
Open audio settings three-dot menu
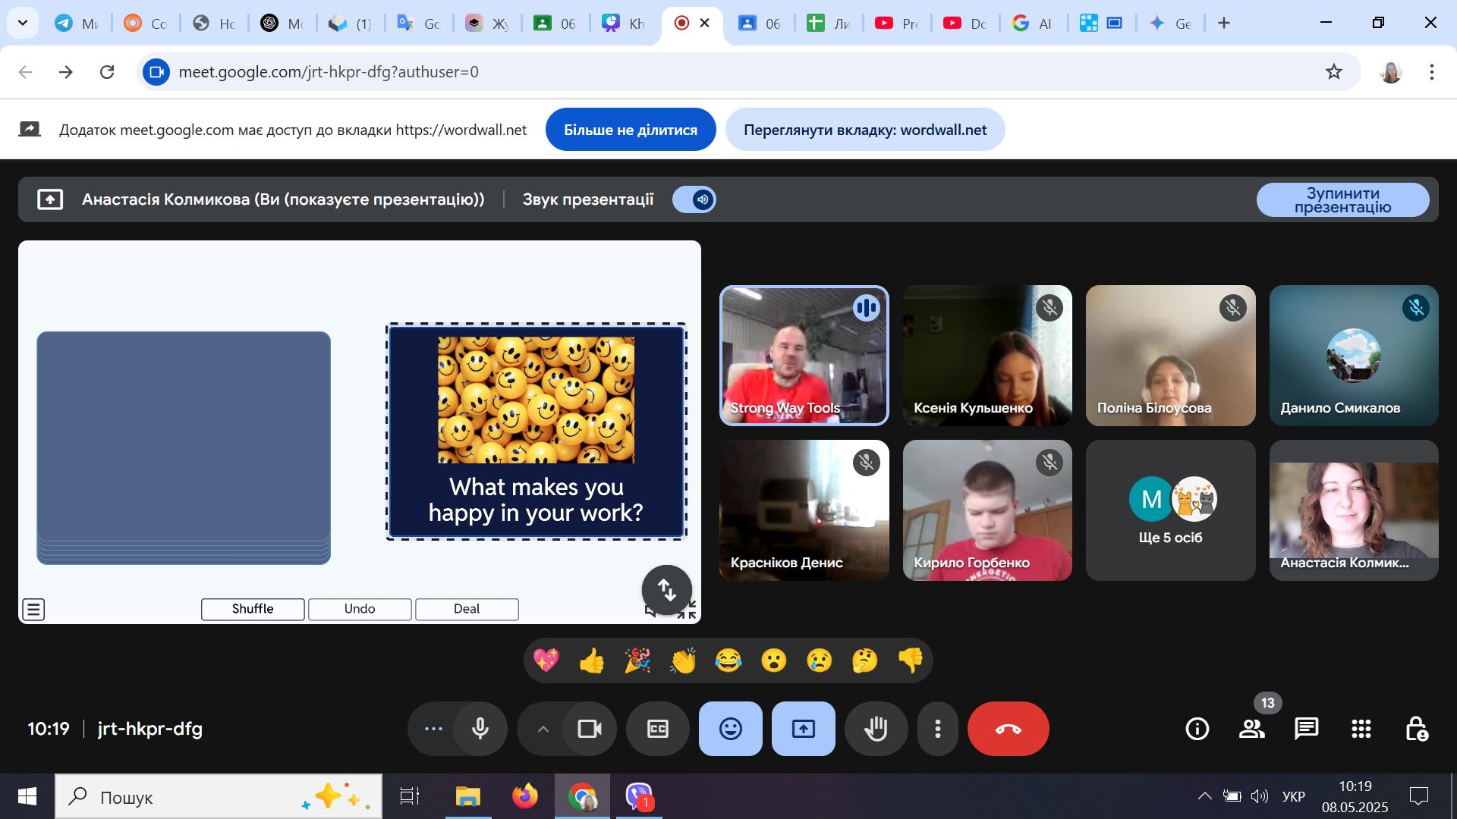pos(433,729)
